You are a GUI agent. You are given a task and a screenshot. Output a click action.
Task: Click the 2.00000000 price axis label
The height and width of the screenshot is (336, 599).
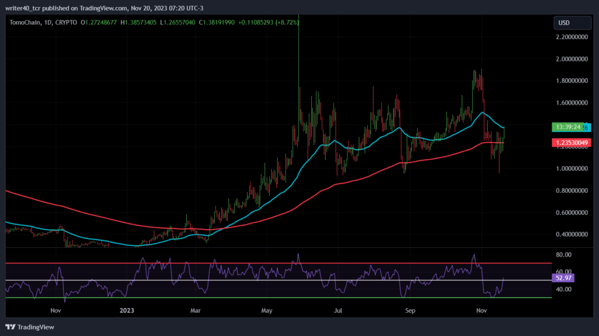click(x=572, y=59)
